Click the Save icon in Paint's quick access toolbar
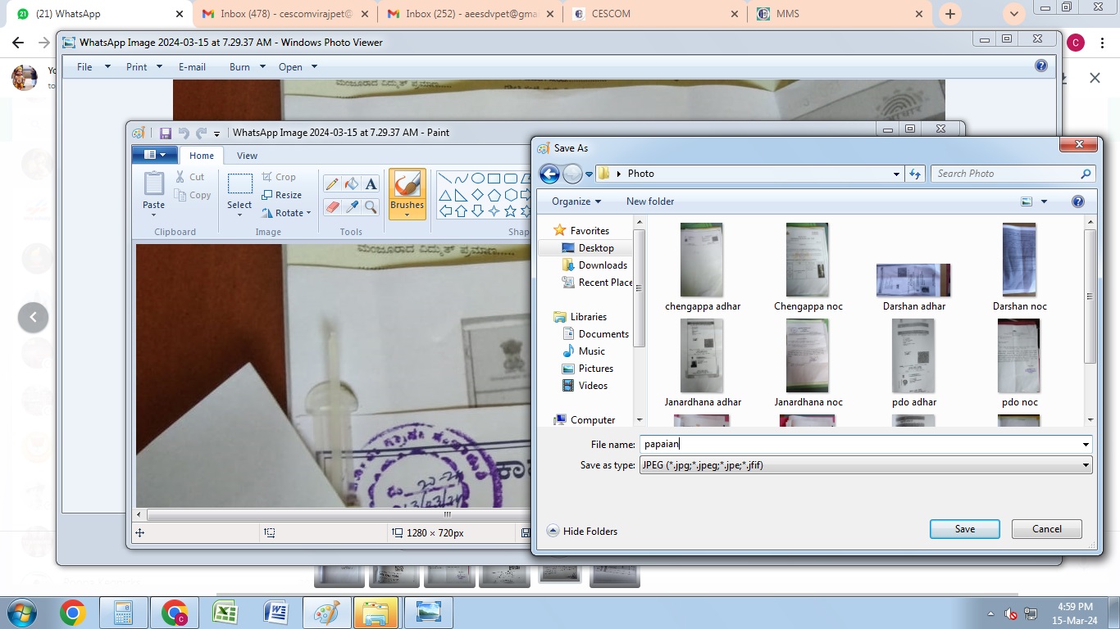 [x=166, y=133]
